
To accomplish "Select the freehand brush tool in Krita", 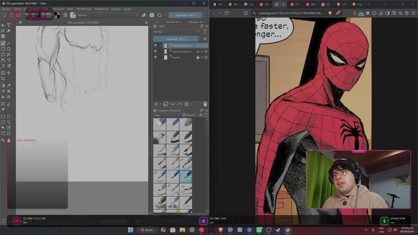I will pyautogui.click(x=3, y=43).
